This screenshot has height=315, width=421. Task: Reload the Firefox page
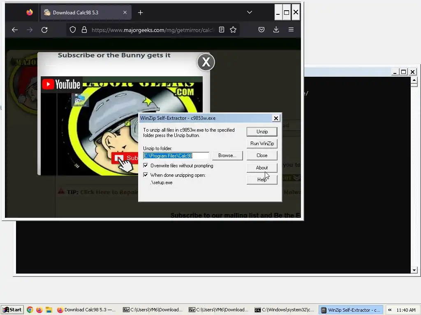point(44,30)
